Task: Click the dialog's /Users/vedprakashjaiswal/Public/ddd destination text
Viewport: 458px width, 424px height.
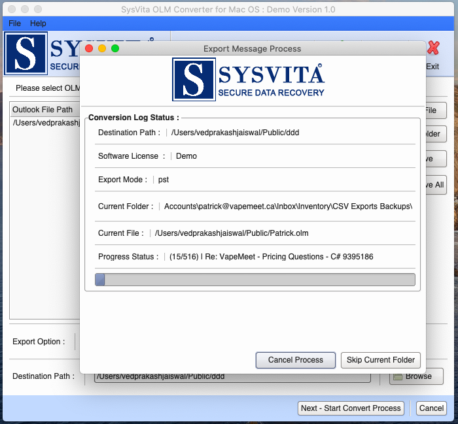Action: coord(235,133)
